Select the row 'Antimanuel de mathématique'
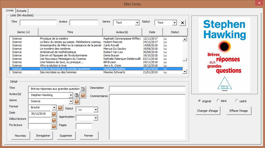 96,52
